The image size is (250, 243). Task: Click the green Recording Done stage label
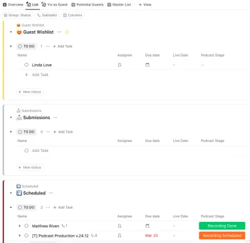[222, 226]
